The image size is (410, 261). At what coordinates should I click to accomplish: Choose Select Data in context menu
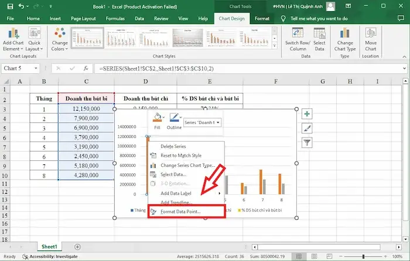[x=186, y=174]
